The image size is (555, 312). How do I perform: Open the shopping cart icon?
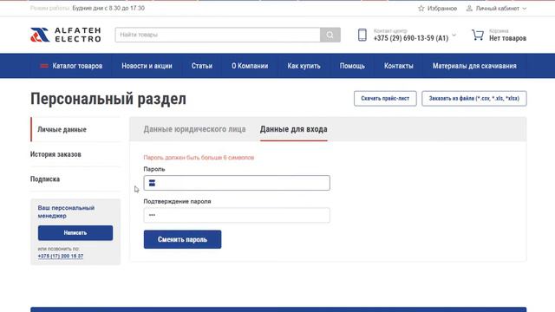(x=478, y=35)
